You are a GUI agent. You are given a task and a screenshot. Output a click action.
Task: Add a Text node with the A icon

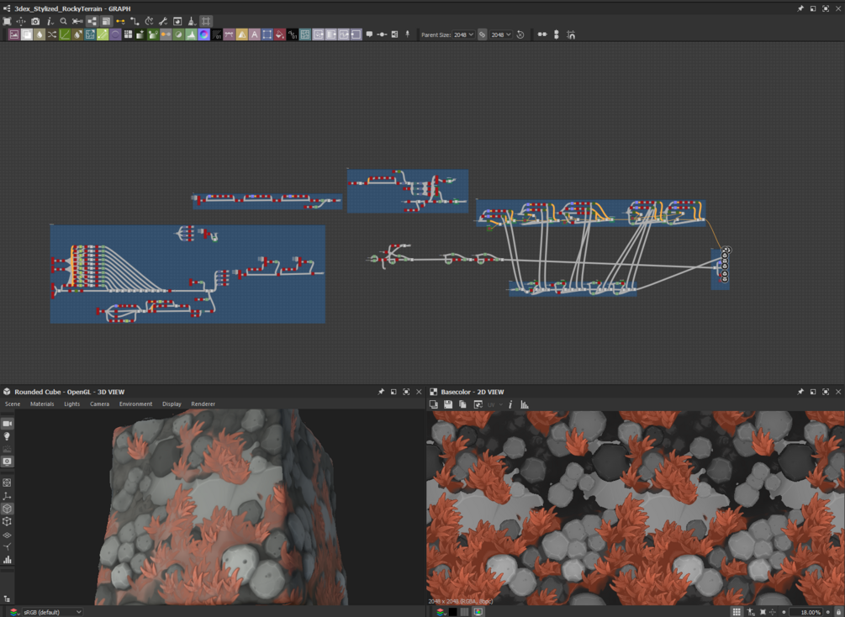[255, 34]
